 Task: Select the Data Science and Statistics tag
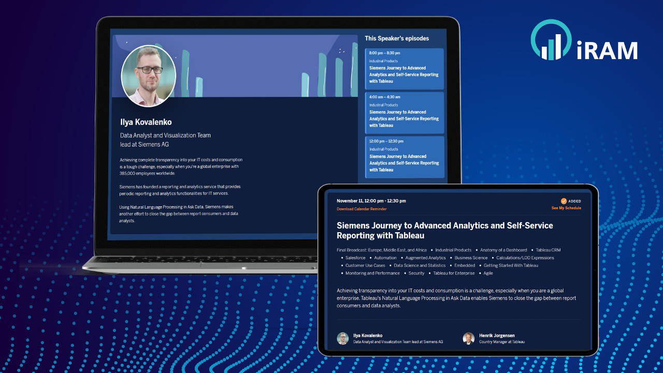point(420,266)
